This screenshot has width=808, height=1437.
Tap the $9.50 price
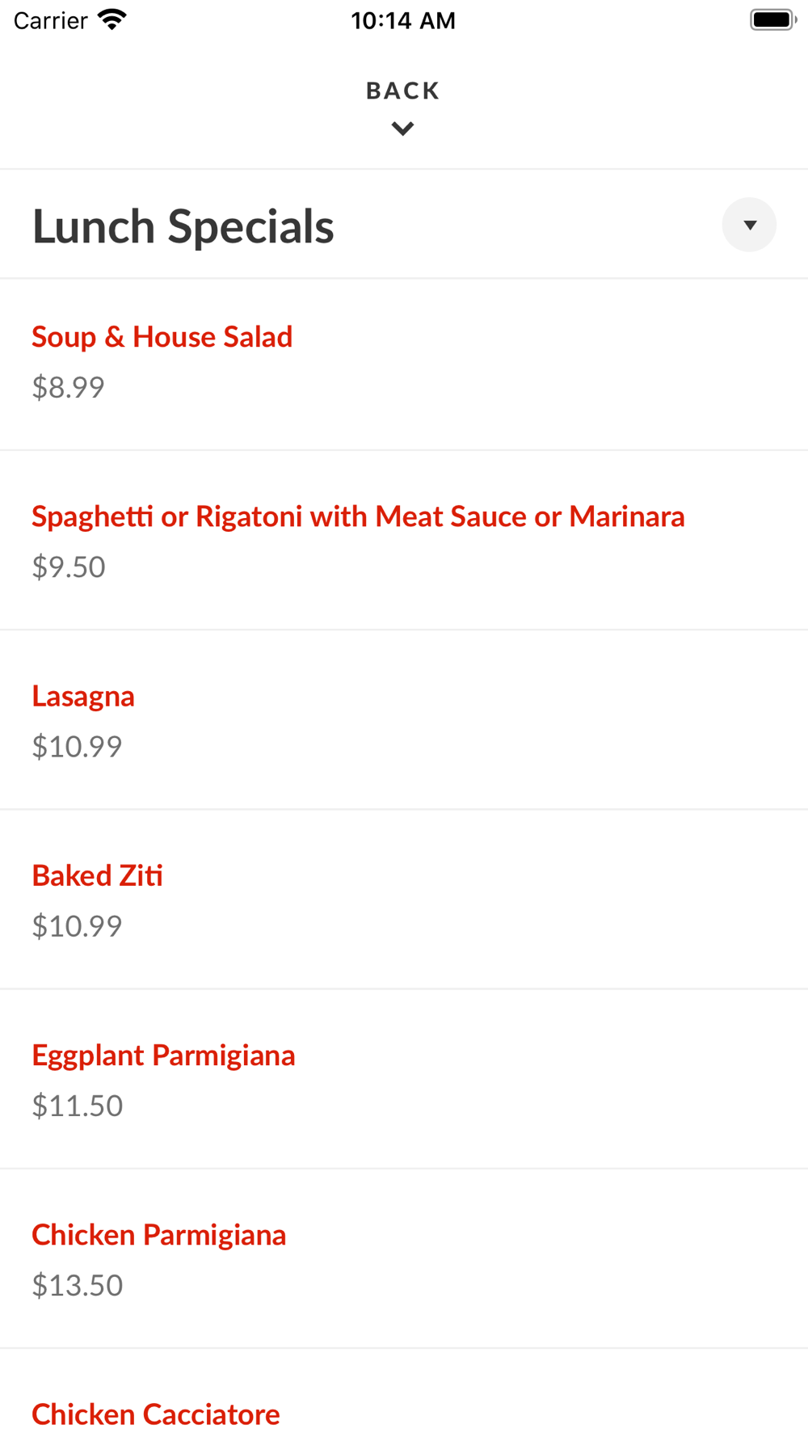[x=69, y=567]
